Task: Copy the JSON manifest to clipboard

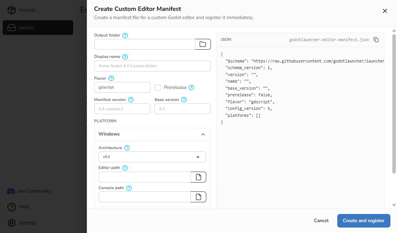Action: (x=376, y=40)
